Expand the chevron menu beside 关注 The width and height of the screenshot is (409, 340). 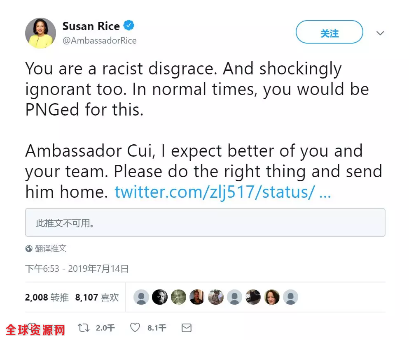(380, 33)
